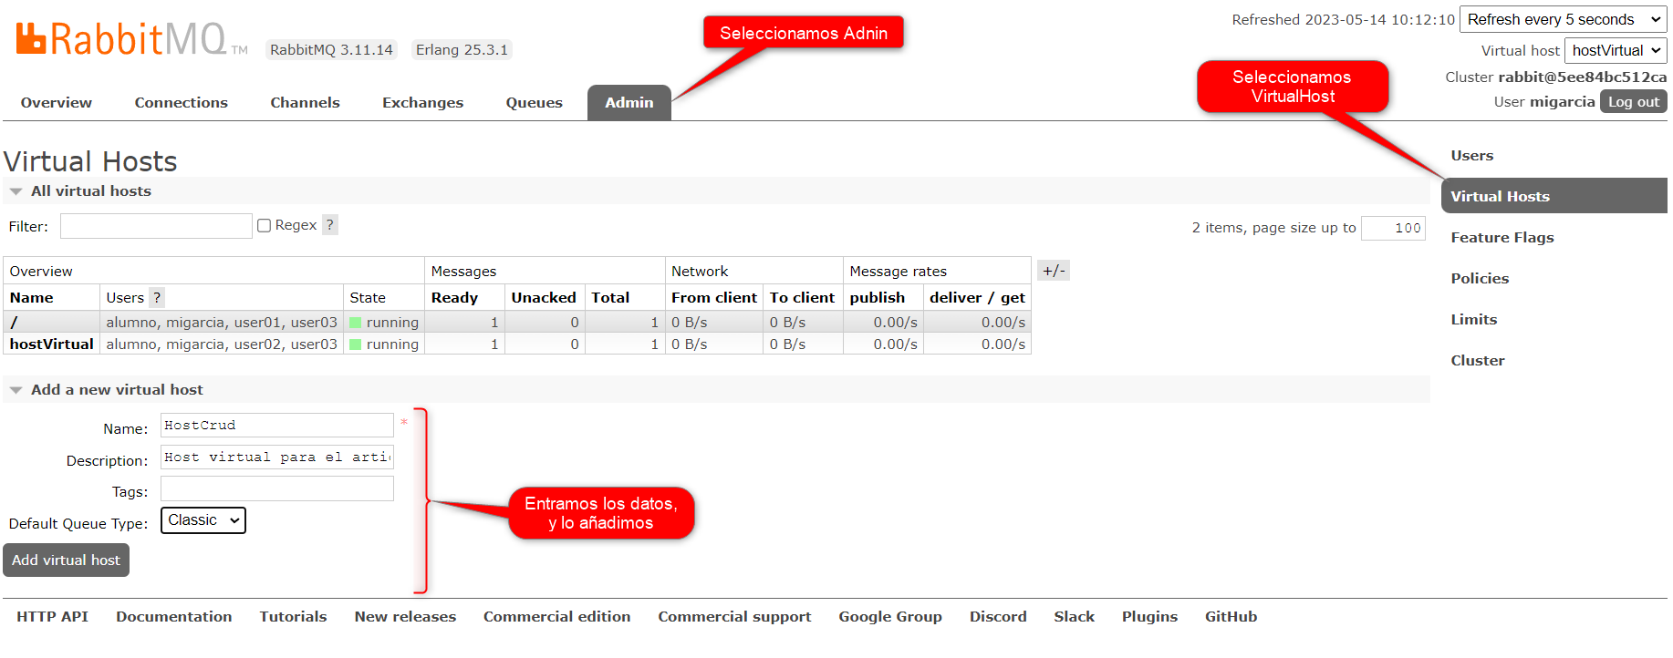The height and width of the screenshot is (658, 1673).
Task: Switch to the Queues tab
Action: click(x=534, y=103)
